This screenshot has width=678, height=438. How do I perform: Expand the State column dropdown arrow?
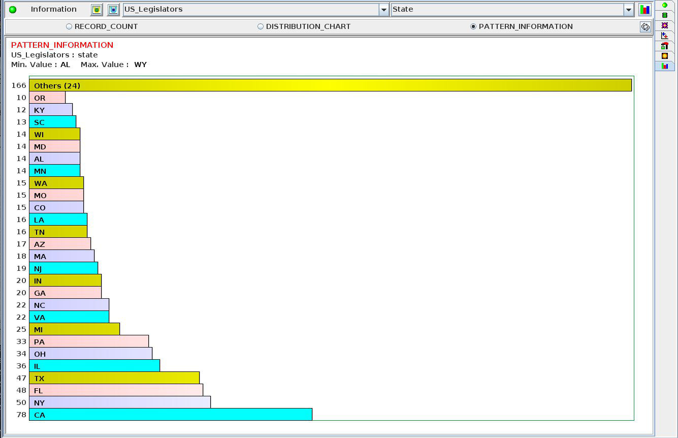pos(629,10)
